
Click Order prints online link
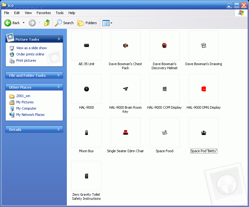point(30,54)
